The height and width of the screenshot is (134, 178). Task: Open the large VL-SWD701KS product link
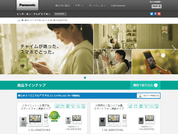pyautogui.click(x=39, y=130)
